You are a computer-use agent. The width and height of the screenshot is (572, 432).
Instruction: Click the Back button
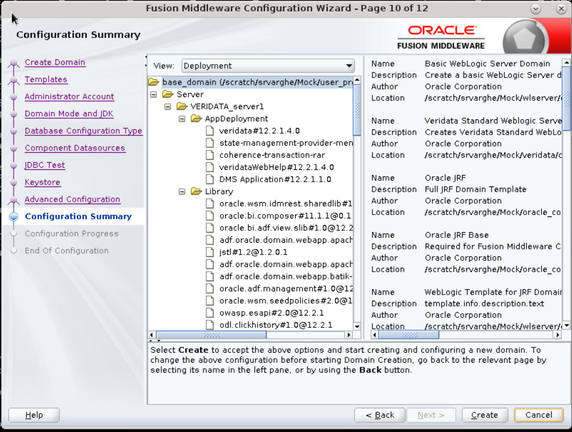point(379,415)
